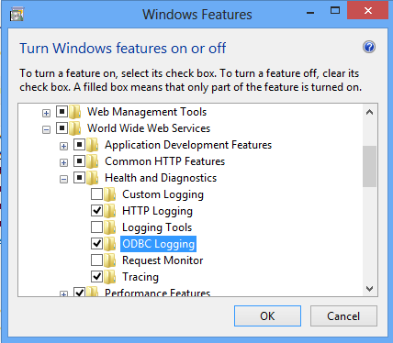Click the Windows Features title bar icon
The height and width of the screenshot is (343, 393).
[17, 15]
